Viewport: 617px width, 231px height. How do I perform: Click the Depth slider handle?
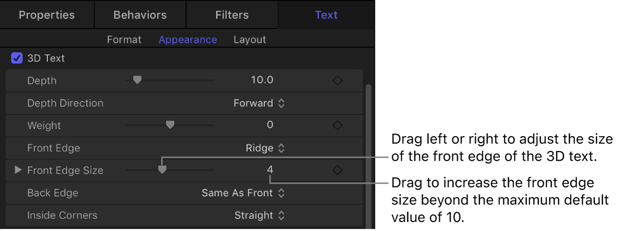tap(137, 80)
